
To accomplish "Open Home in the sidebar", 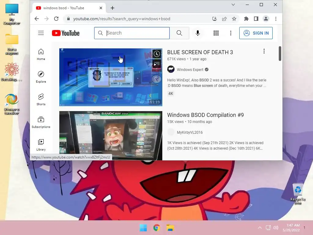I will (x=41, y=54).
